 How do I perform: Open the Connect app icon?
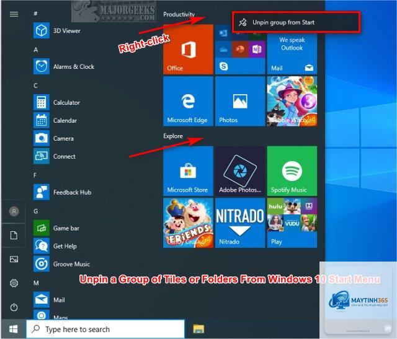[42, 156]
